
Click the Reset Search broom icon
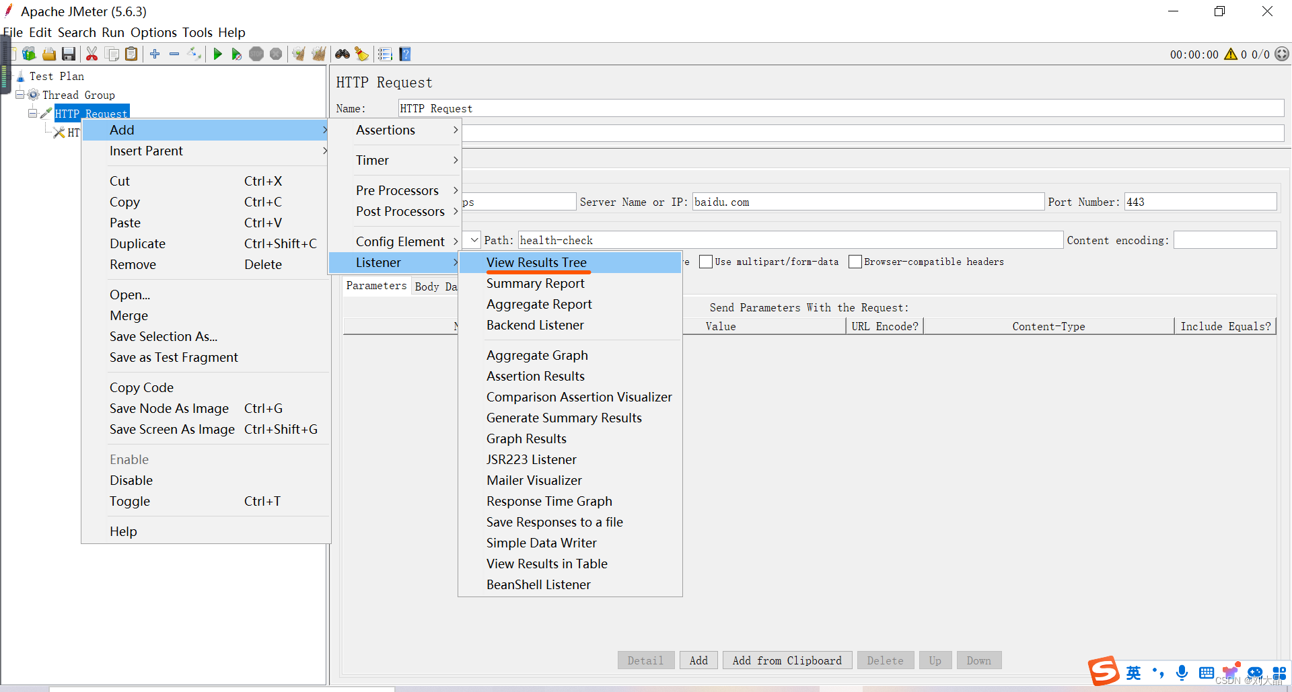[362, 54]
